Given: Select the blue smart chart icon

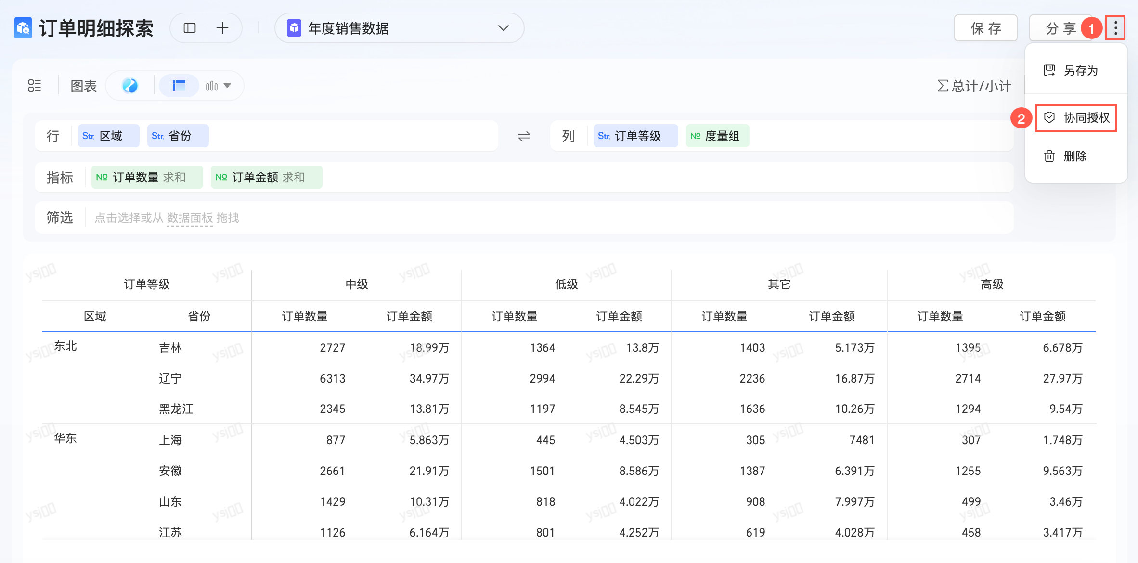Looking at the screenshot, I should [x=130, y=86].
